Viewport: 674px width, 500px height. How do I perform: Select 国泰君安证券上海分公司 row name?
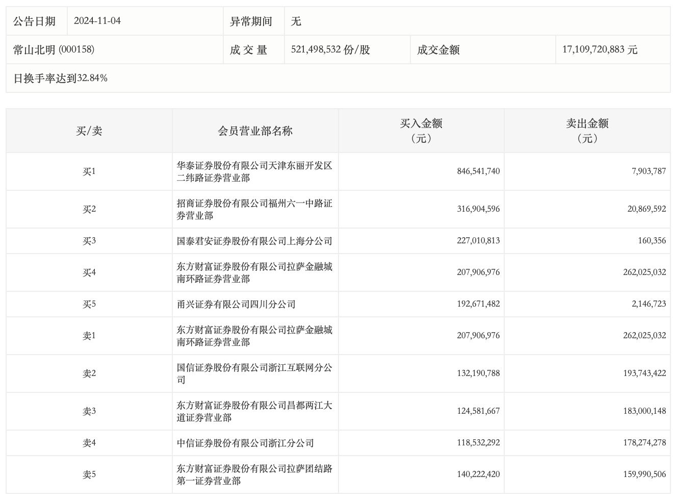pos(254,241)
